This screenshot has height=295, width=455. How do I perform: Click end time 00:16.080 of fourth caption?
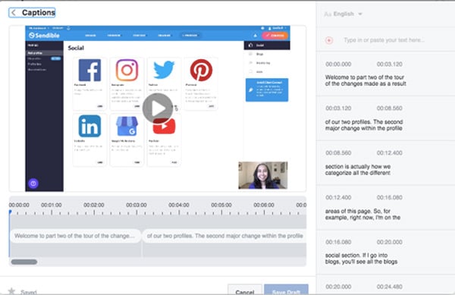point(390,197)
